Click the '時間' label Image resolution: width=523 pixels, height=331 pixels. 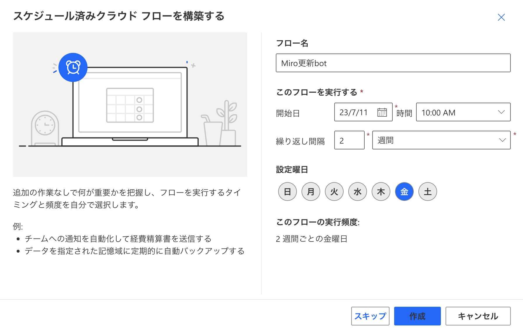click(404, 113)
